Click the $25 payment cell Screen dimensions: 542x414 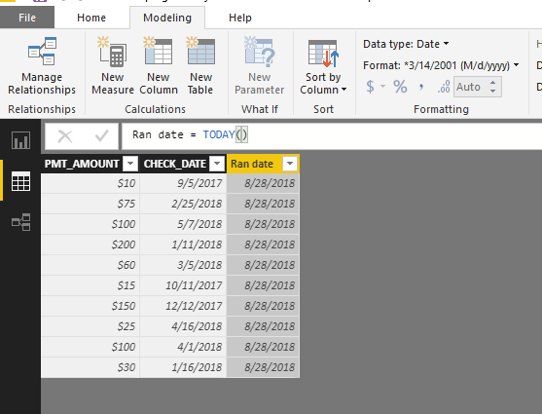click(x=90, y=326)
